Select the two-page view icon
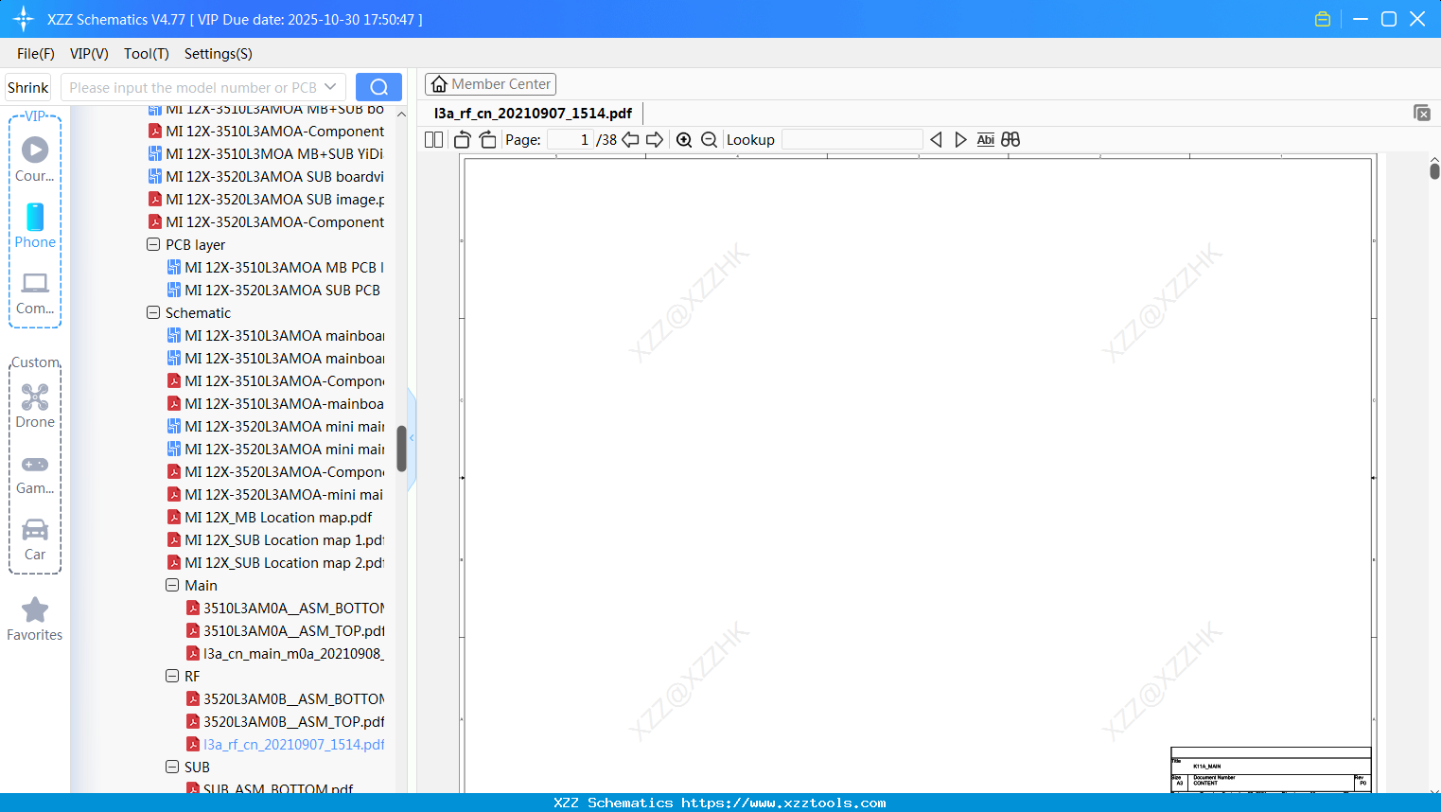 433,139
